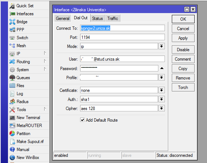Click the Connect To input field
This screenshot has height=163, width=207.
pos(123,28)
